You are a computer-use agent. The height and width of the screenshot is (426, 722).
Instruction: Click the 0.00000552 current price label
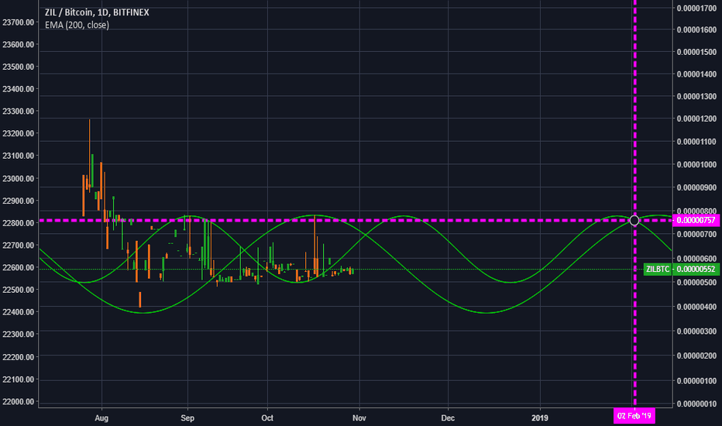pos(696,269)
